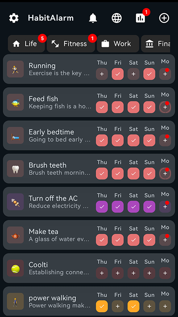Open settings via the gear icon
This screenshot has height=317, width=178.
14,18
